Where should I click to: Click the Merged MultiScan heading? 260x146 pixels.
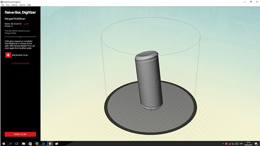[x=15, y=19]
